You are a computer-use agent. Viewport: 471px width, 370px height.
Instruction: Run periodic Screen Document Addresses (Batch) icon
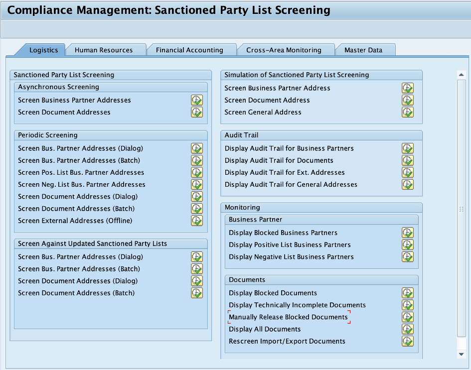197,208
